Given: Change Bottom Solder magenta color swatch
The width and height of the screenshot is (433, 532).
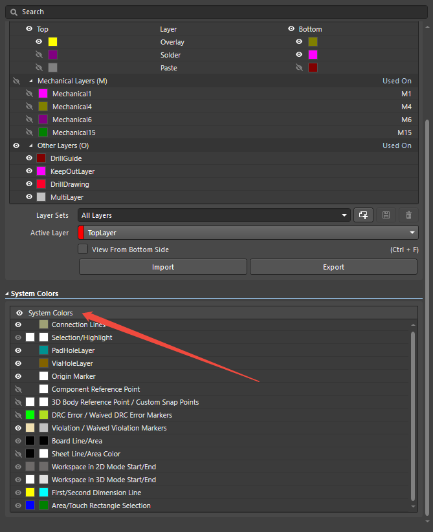Looking at the screenshot, I should [x=313, y=55].
